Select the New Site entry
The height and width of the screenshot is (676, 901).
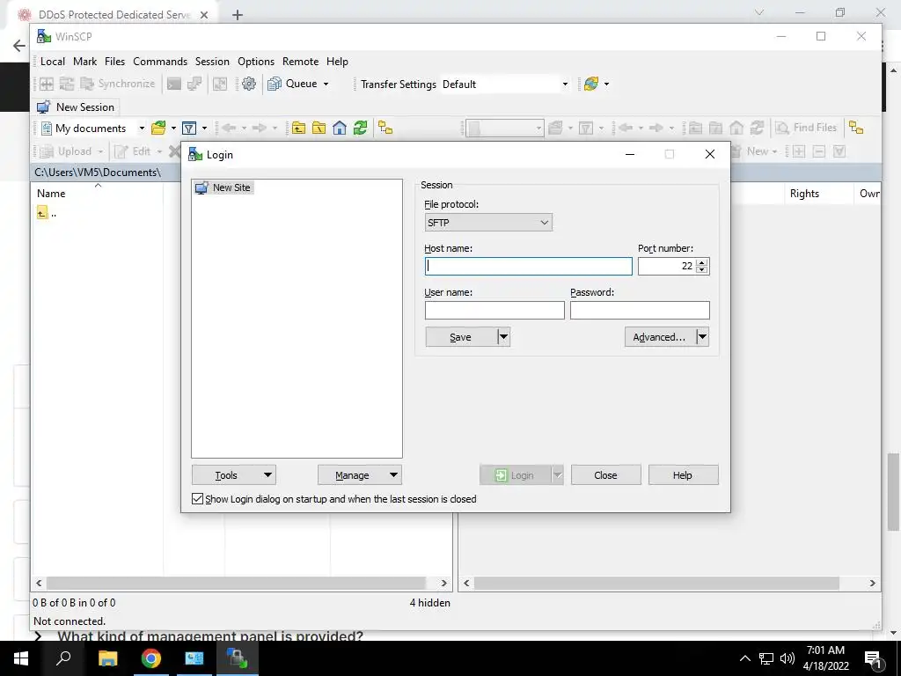[223, 187]
